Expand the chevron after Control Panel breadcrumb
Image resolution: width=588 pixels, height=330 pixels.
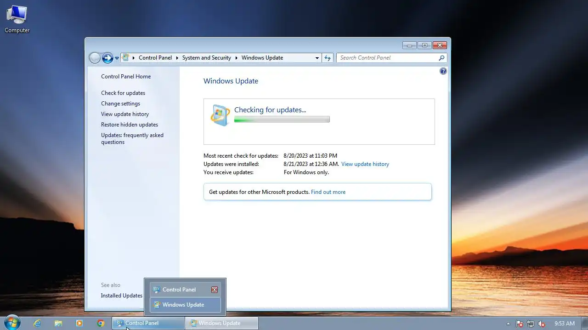point(177,58)
